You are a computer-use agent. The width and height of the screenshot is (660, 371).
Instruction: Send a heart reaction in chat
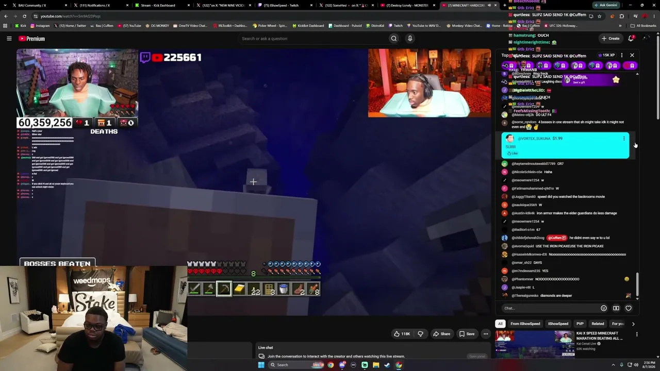(629, 308)
